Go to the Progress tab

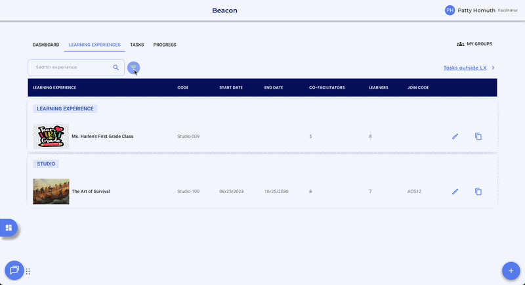coord(165,45)
